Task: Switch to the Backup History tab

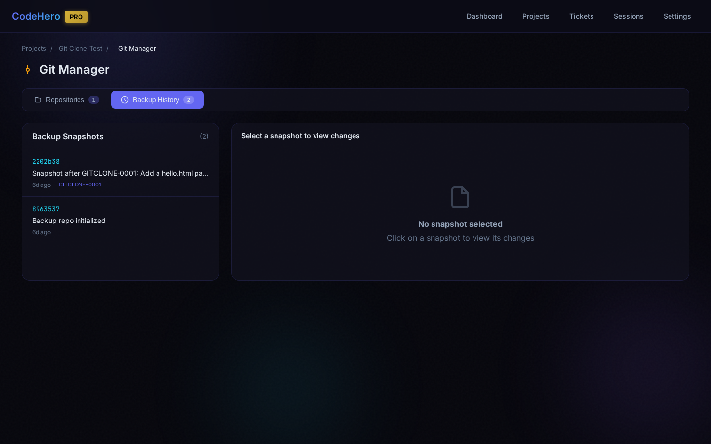Action: click(157, 100)
